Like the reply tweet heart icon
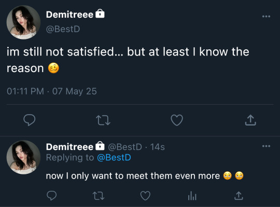Image resolution: width=280 pixels, height=207 pixels. point(145,196)
